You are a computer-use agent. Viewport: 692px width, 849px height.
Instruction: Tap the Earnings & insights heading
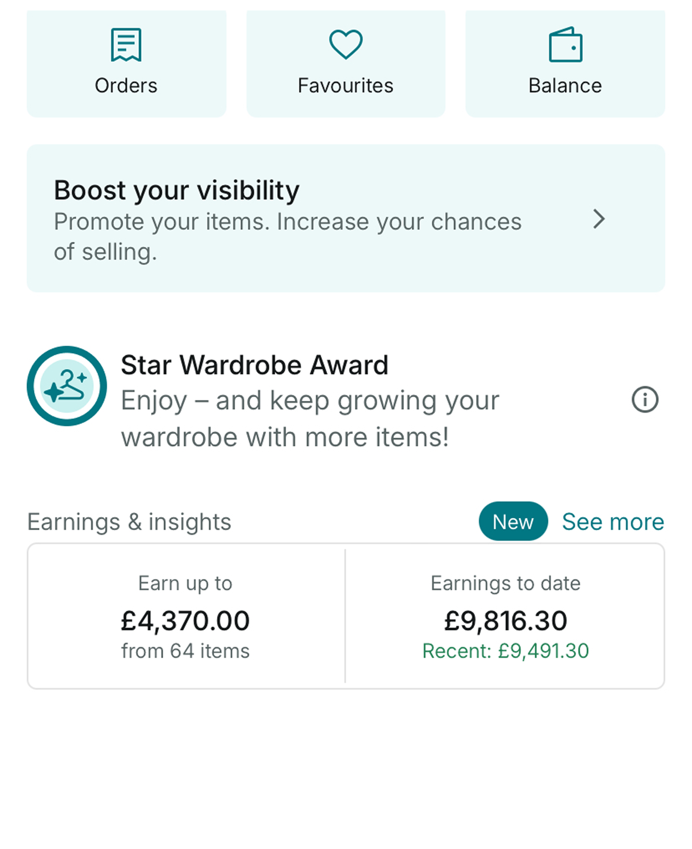129,522
